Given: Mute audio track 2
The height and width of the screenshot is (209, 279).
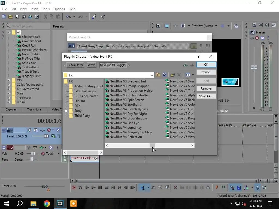Looking at the screenshot, I should point(51,148).
